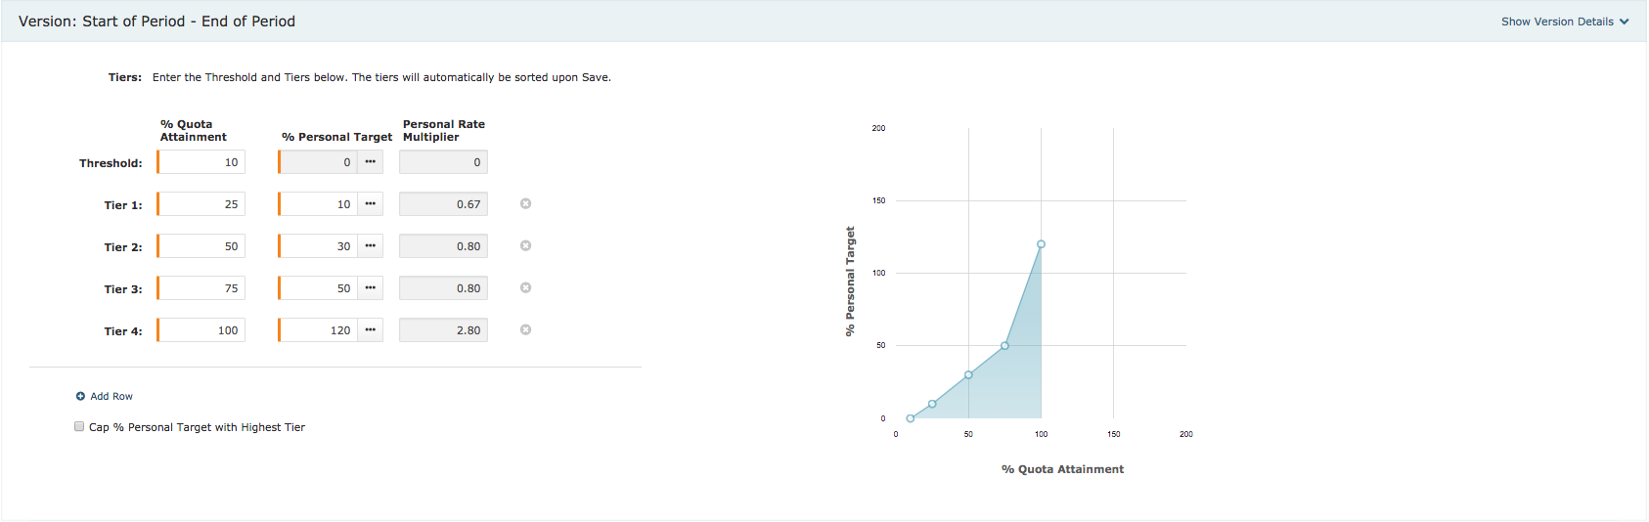Click the Tier 4 % Personal Target field
1649x522 pixels.
tap(318, 330)
